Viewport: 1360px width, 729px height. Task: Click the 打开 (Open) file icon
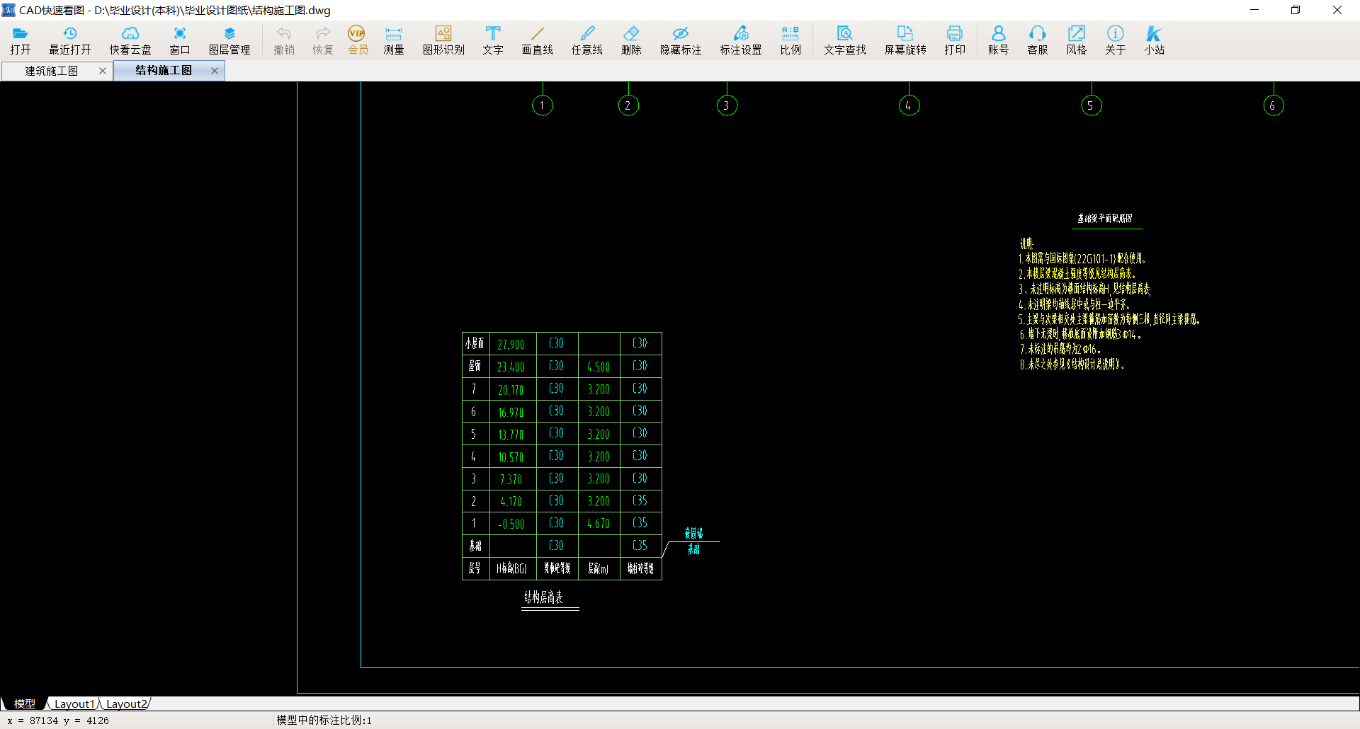click(20, 40)
